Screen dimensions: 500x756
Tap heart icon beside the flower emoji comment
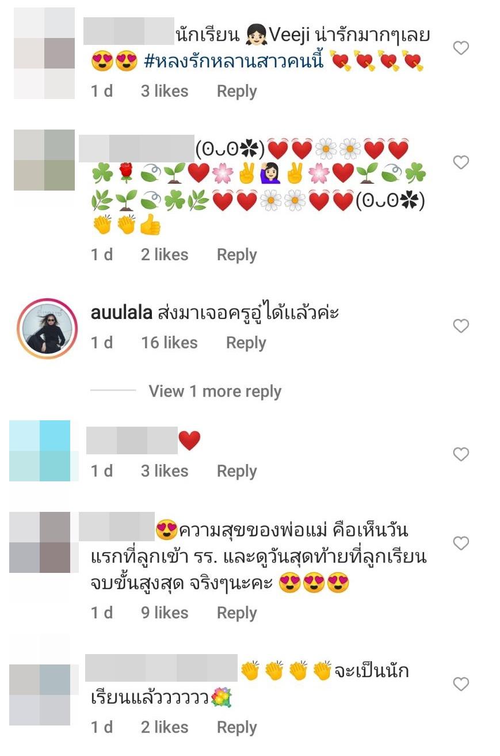(x=461, y=162)
